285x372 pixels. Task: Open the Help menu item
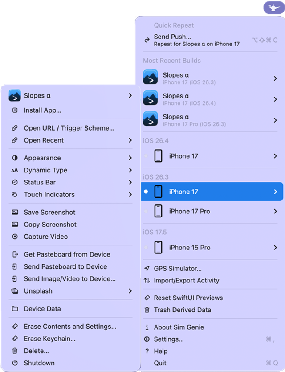tap(210, 351)
